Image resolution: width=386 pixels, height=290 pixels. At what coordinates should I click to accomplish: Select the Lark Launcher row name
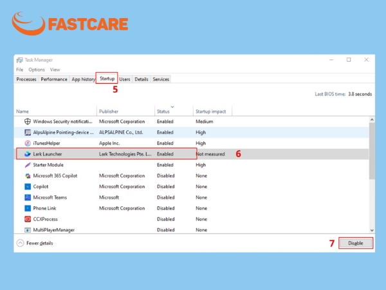[x=48, y=154]
